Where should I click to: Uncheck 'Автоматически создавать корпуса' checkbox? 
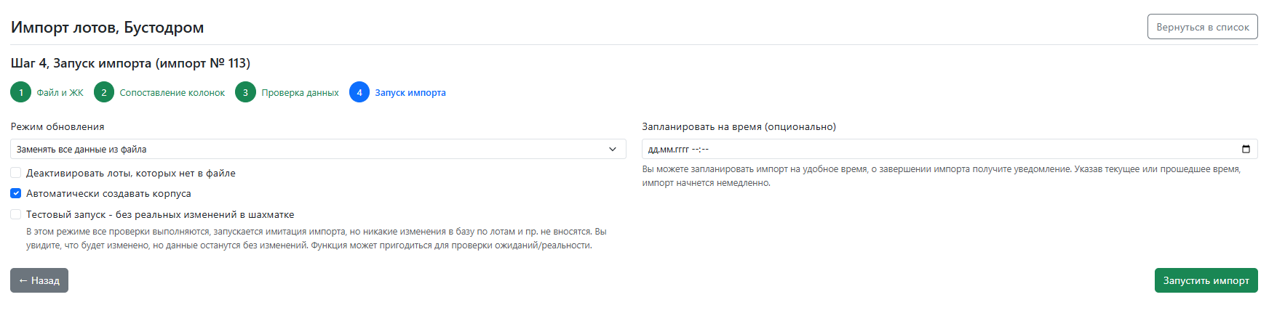pyautogui.click(x=16, y=193)
